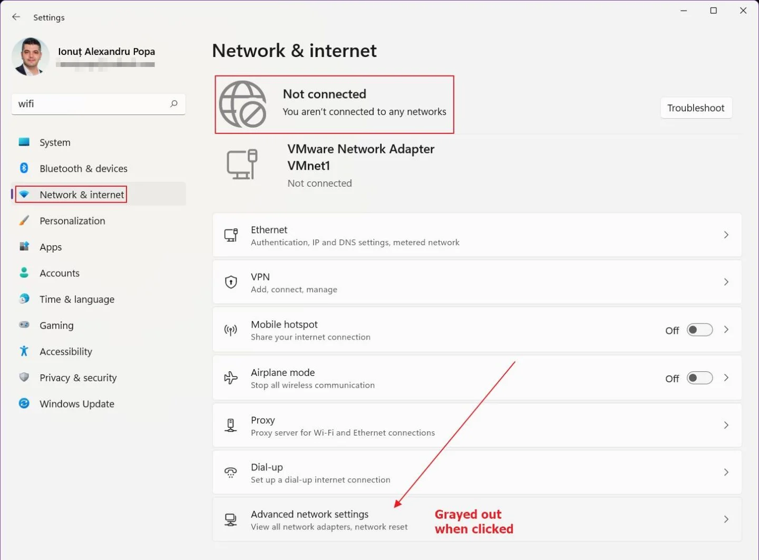Click the Troubleshoot button
The image size is (759, 560).
(x=696, y=108)
